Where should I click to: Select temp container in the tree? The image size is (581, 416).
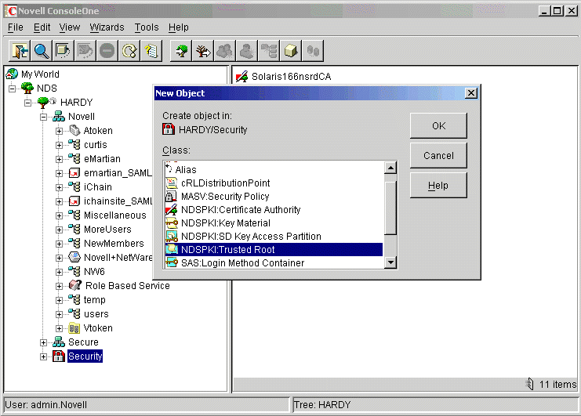[x=95, y=300]
